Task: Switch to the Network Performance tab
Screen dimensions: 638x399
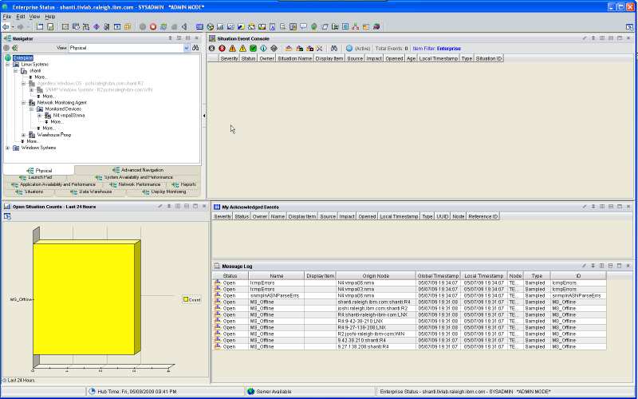Action: (x=135, y=184)
